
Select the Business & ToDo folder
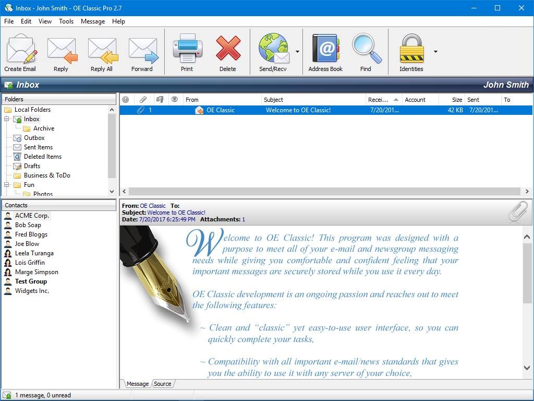pos(47,175)
